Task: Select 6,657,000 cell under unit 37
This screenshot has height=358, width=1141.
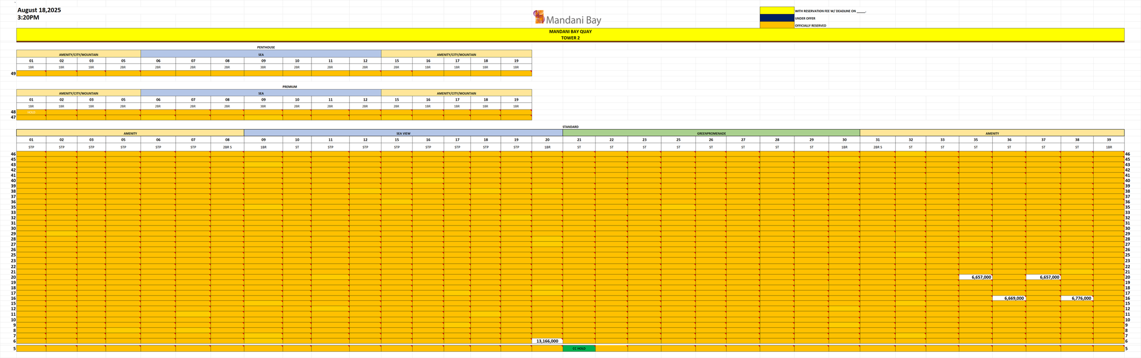Action: tap(1042, 277)
